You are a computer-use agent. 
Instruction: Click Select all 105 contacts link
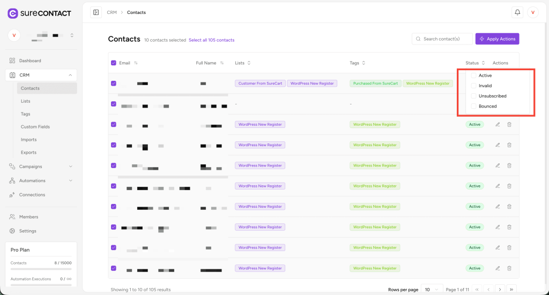click(211, 40)
